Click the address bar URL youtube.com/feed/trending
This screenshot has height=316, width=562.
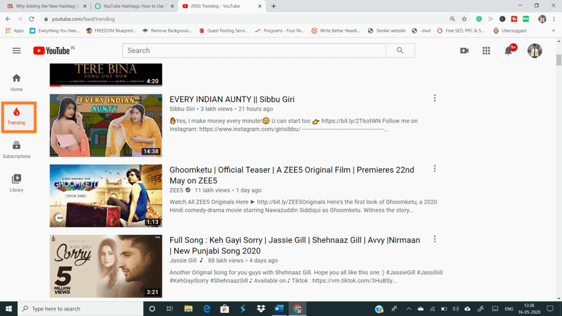[83, 19]
